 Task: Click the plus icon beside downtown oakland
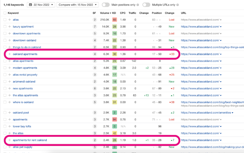(9, 40)
